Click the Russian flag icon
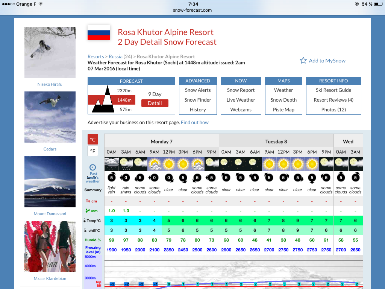This screenshot has height=289, width=385. pos(99,33)
